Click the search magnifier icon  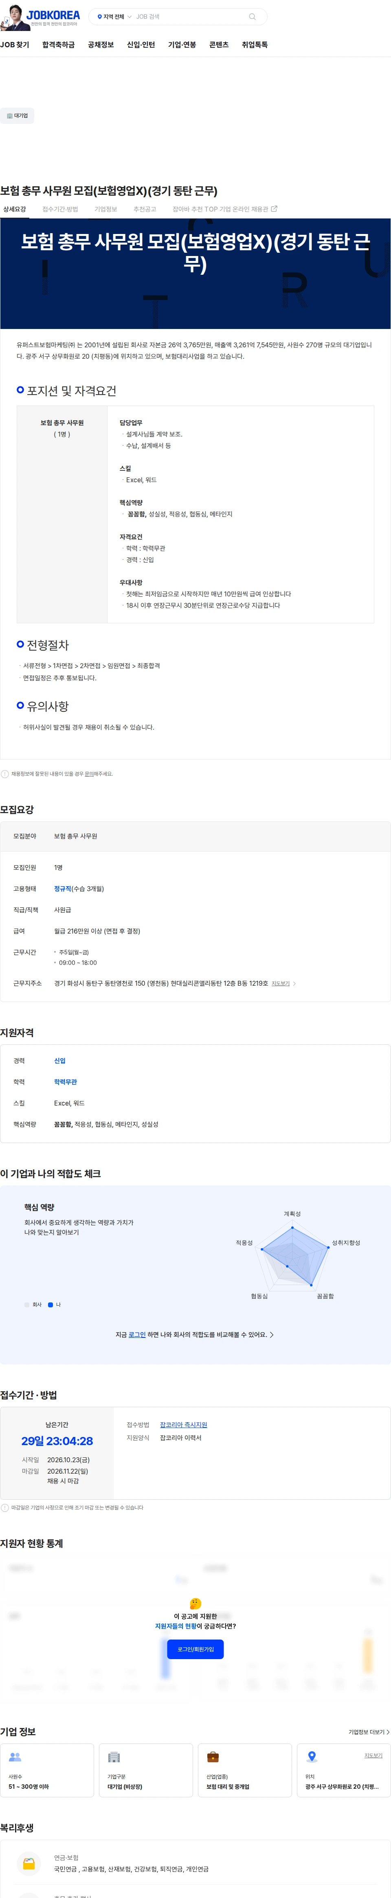252,16
